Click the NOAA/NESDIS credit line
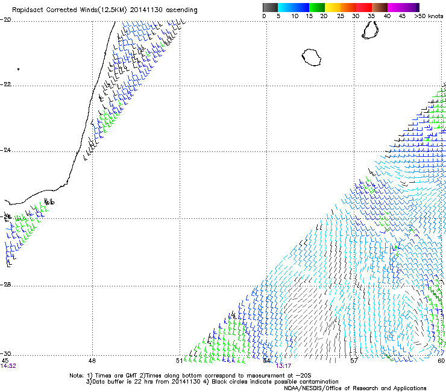446x392 pixels. click(355, 388)
